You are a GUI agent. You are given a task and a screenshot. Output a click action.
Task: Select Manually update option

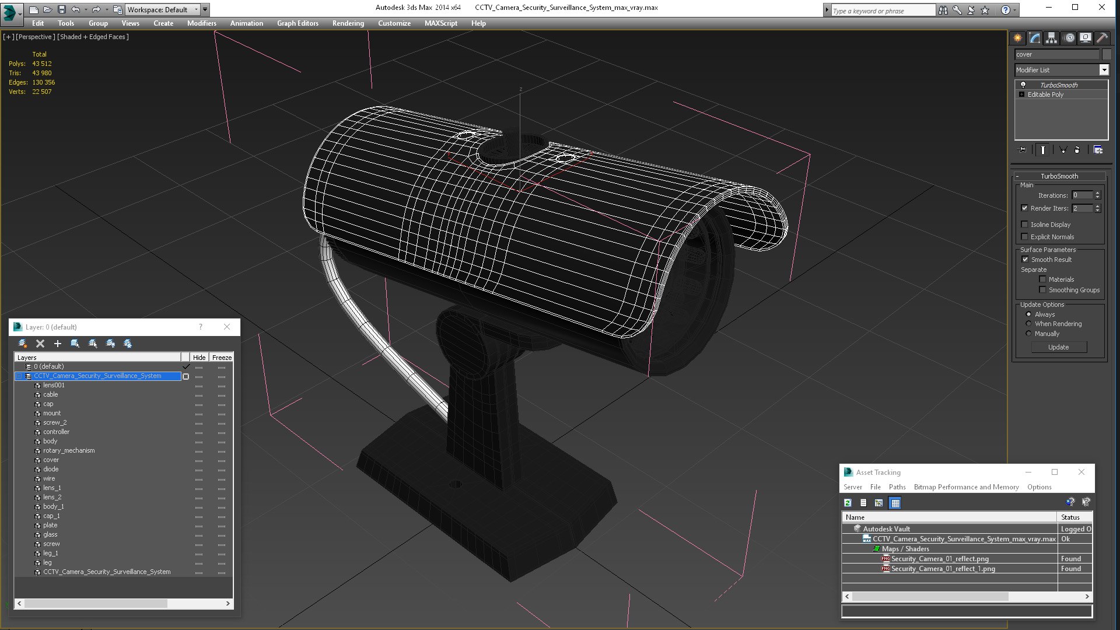(1028, 334)
